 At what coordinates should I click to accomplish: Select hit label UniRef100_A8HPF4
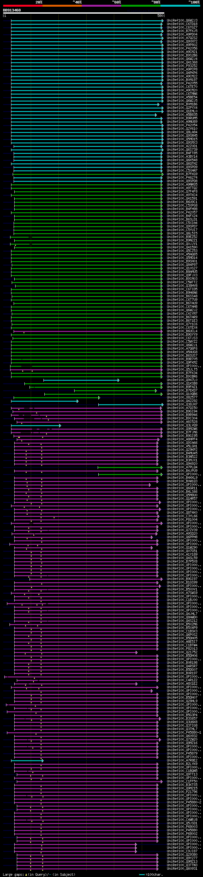point(182,439)
